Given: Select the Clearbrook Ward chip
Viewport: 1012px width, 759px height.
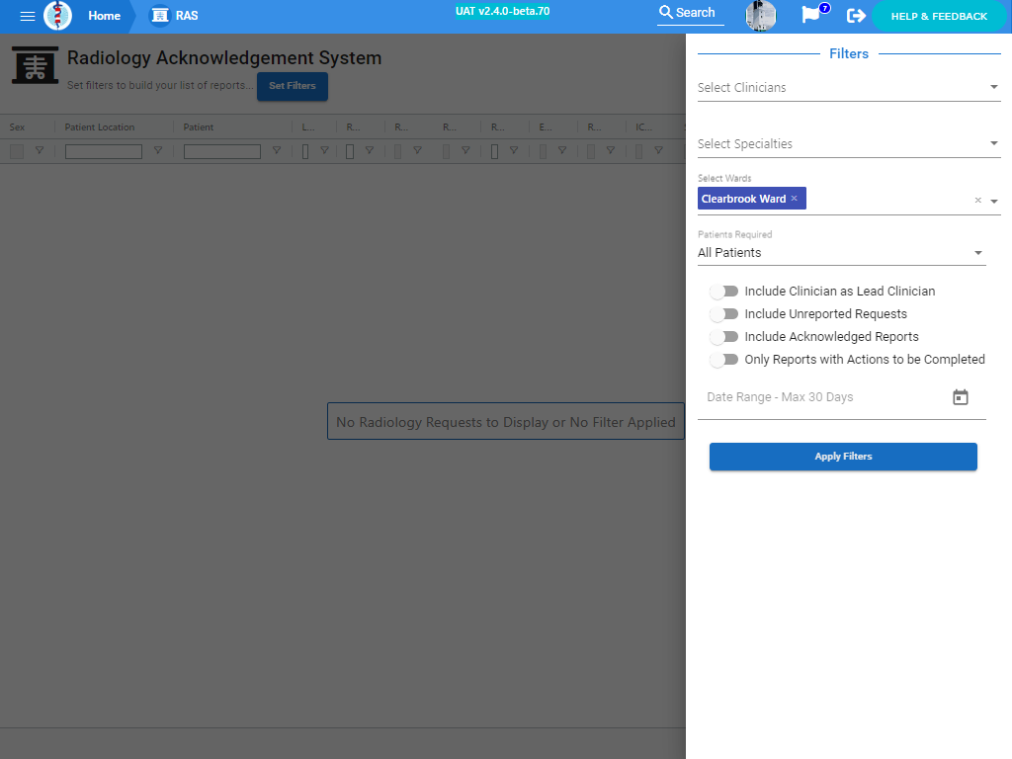Looking at the screenshot, I should [751, 199].
